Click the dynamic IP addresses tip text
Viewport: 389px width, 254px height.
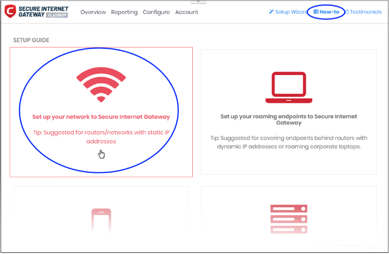[x=289, y=142]
